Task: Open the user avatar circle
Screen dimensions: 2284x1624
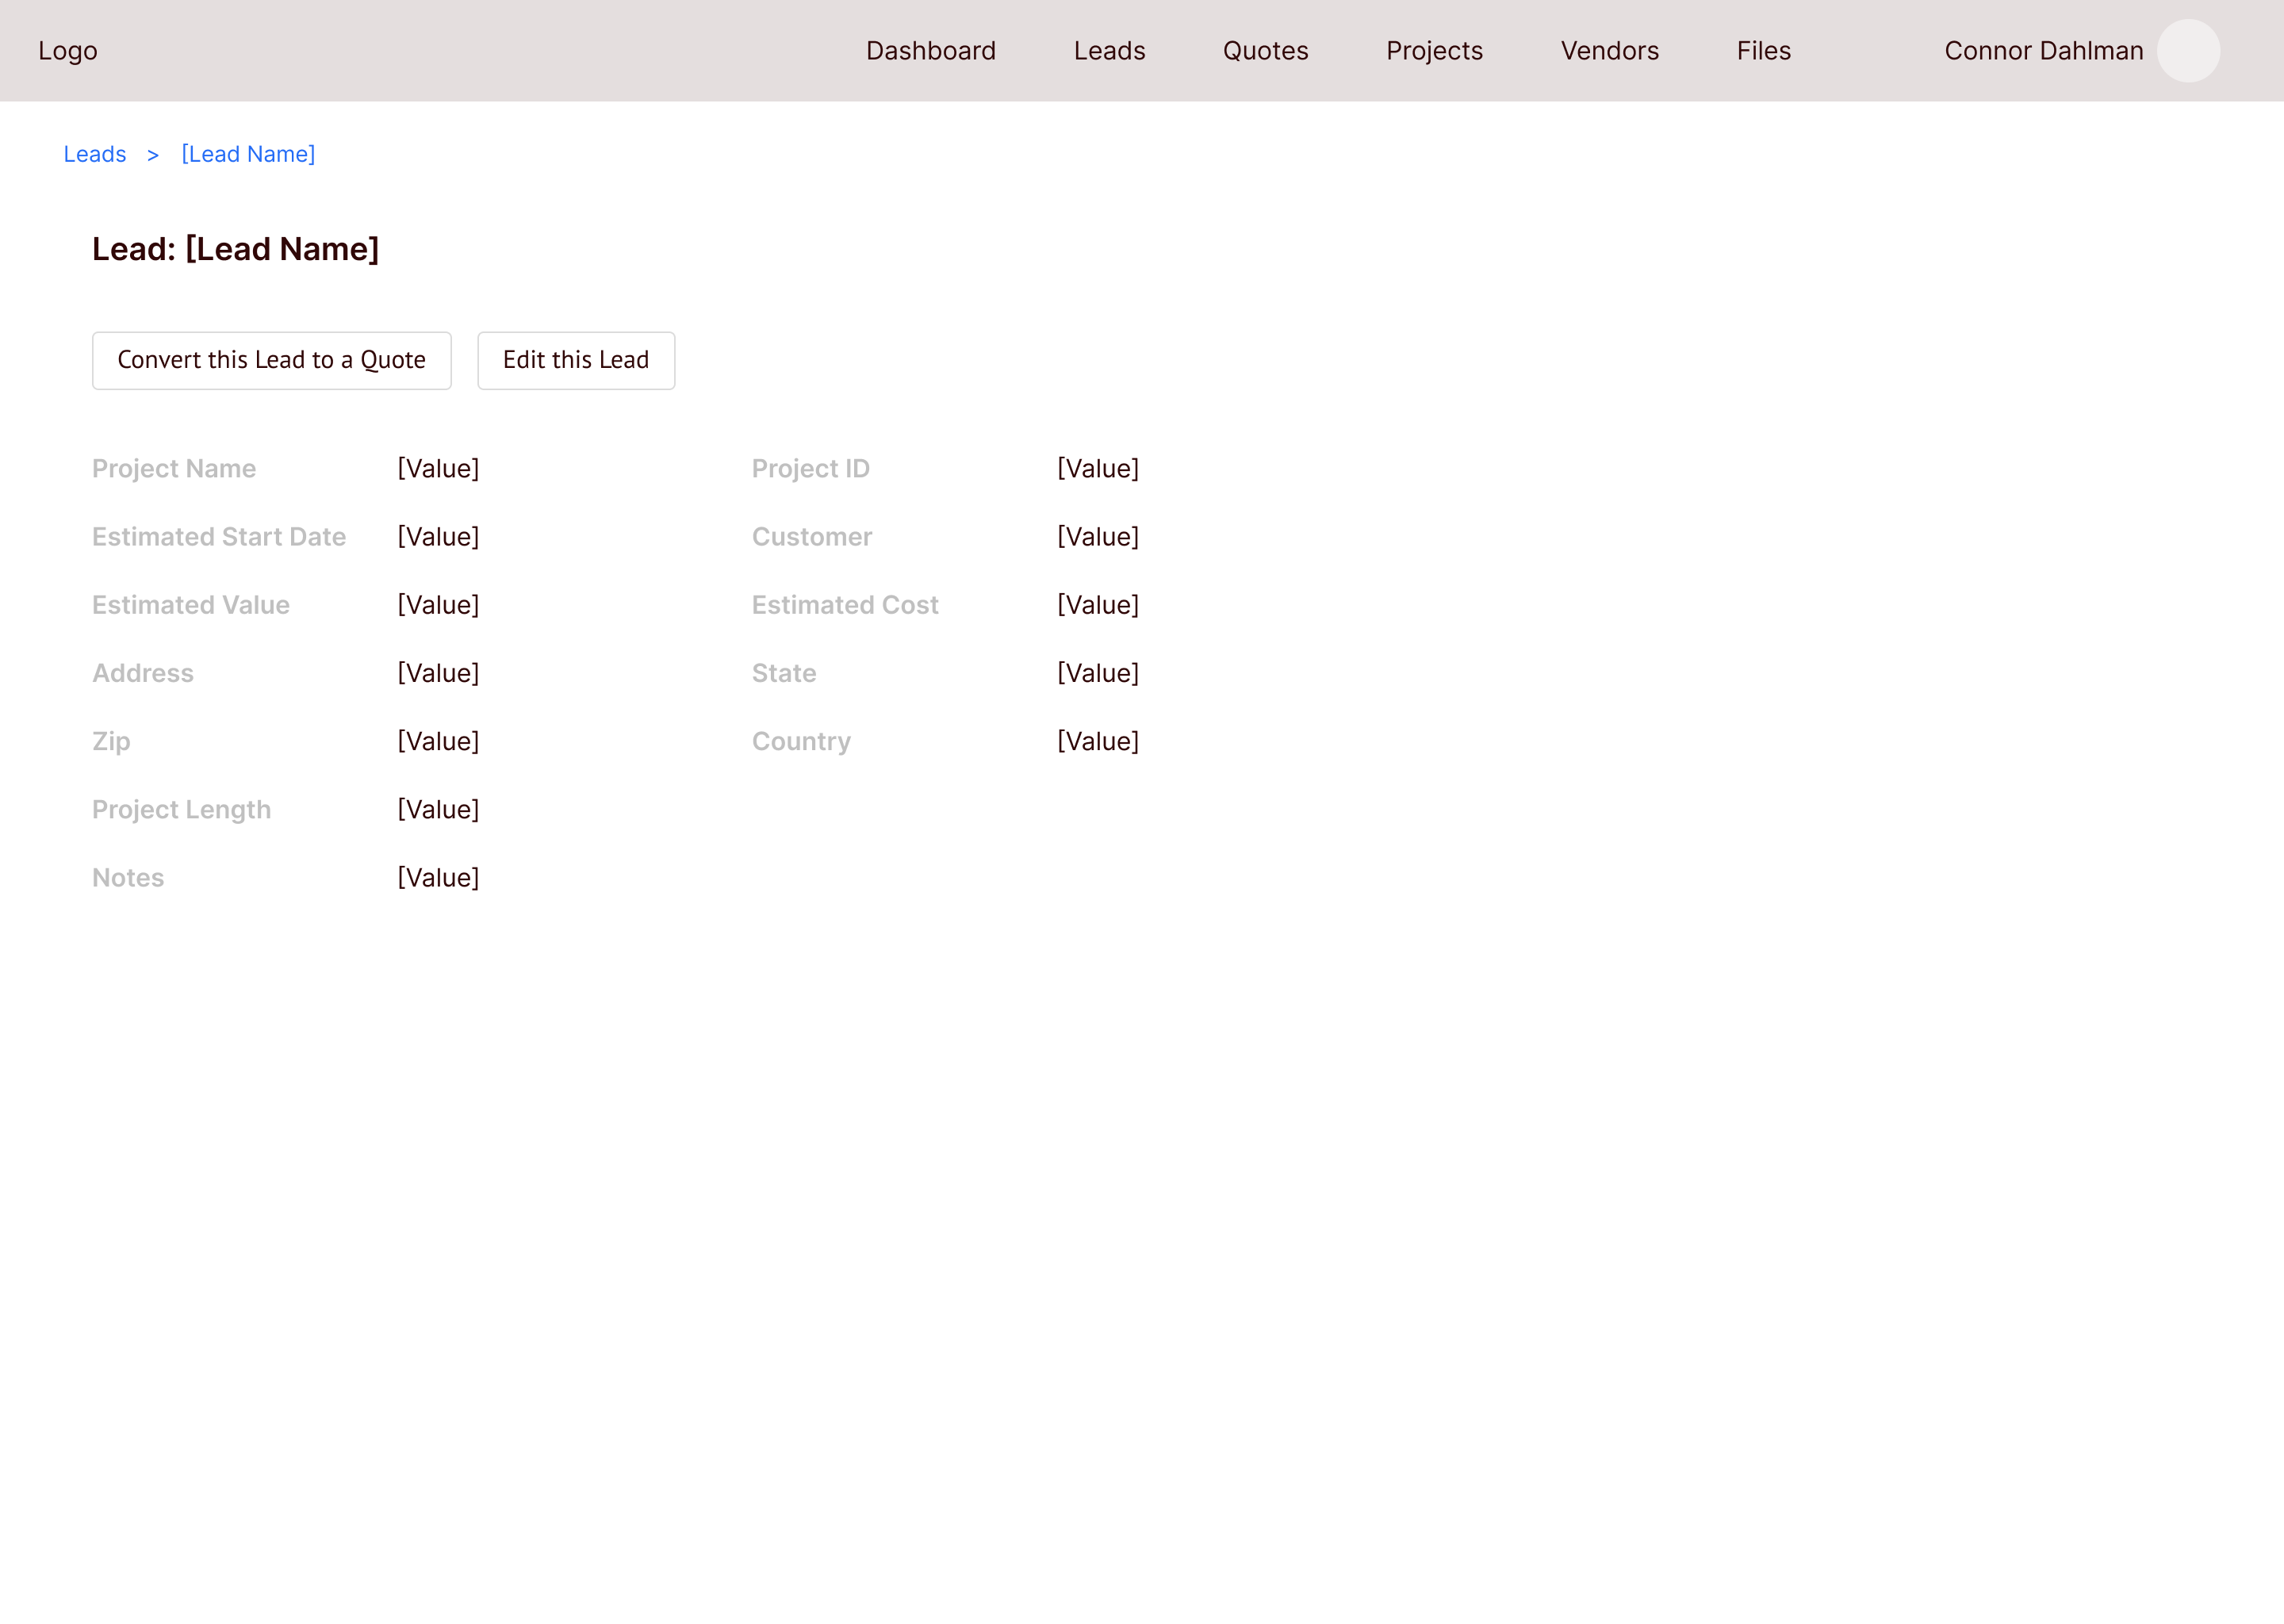Action: 2188,51
